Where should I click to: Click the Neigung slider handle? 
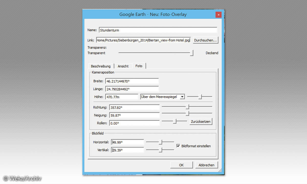pyautogui.click(x=188, y=113)
